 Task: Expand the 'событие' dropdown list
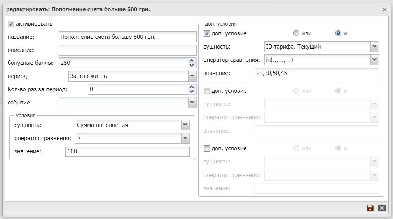[192, 102]
